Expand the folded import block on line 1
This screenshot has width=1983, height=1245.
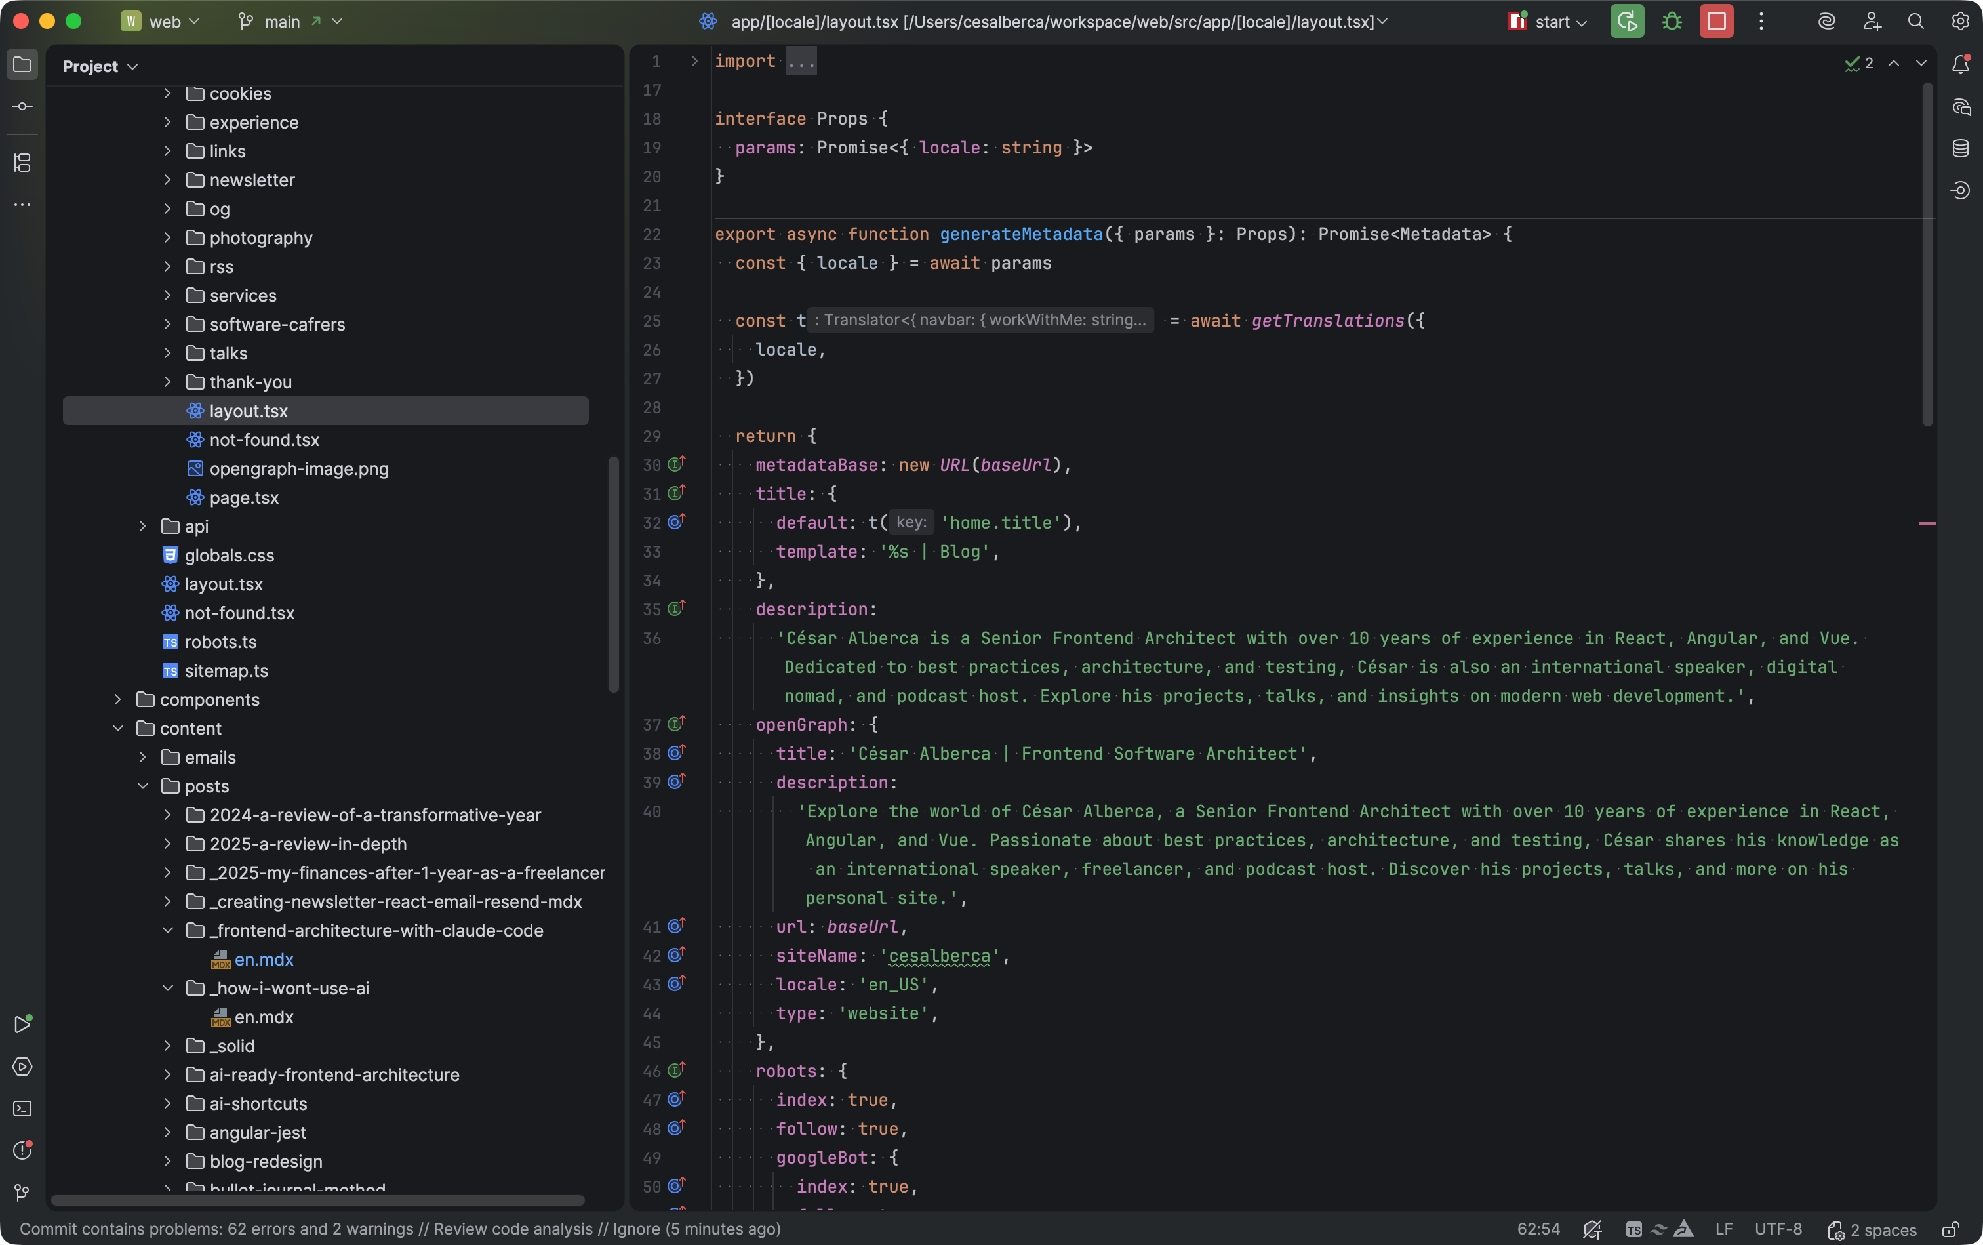tap(694, 61)
